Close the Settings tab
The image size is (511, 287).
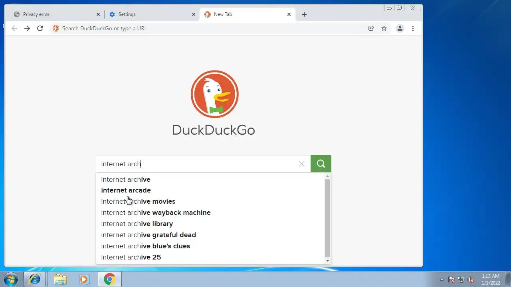pyautogui.click(x=194, y=14)
